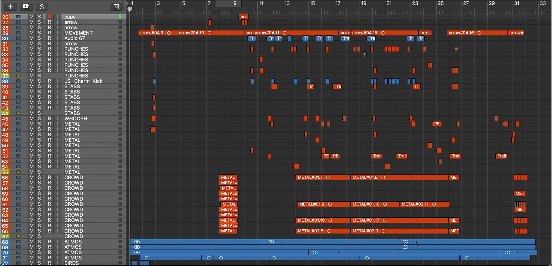This screenshot has width=552, height=266.
Task: Click the audio icon on METAL track 50
Action: [x=18, y=145]
